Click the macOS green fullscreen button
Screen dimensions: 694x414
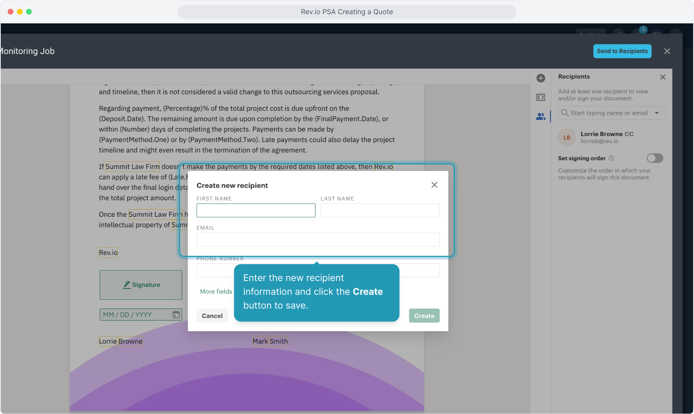(x=29, y=12)
